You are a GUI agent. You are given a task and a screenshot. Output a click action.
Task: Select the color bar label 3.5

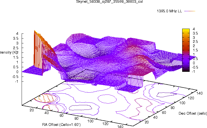(x=196, y=33)
